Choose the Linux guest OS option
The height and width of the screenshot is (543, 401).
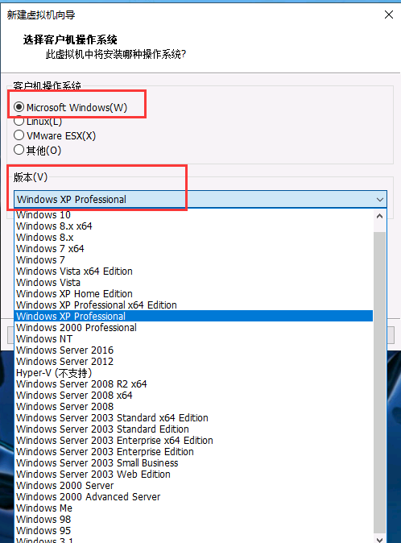(19, 121)
